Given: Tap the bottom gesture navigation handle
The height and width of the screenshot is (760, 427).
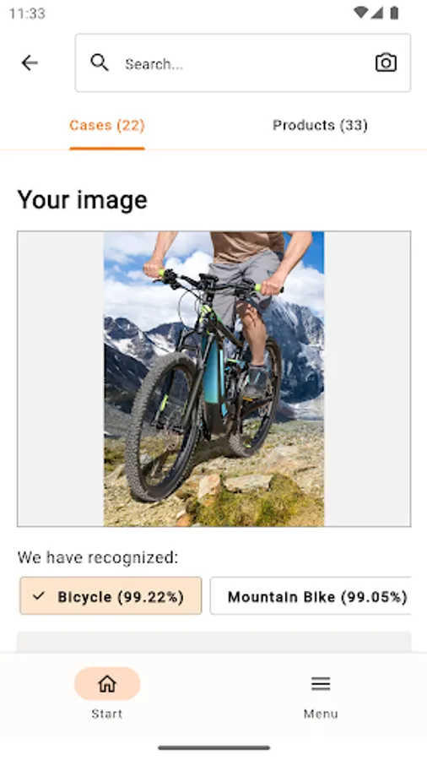Looking at the screenshot, I should [x=214, y=748].
